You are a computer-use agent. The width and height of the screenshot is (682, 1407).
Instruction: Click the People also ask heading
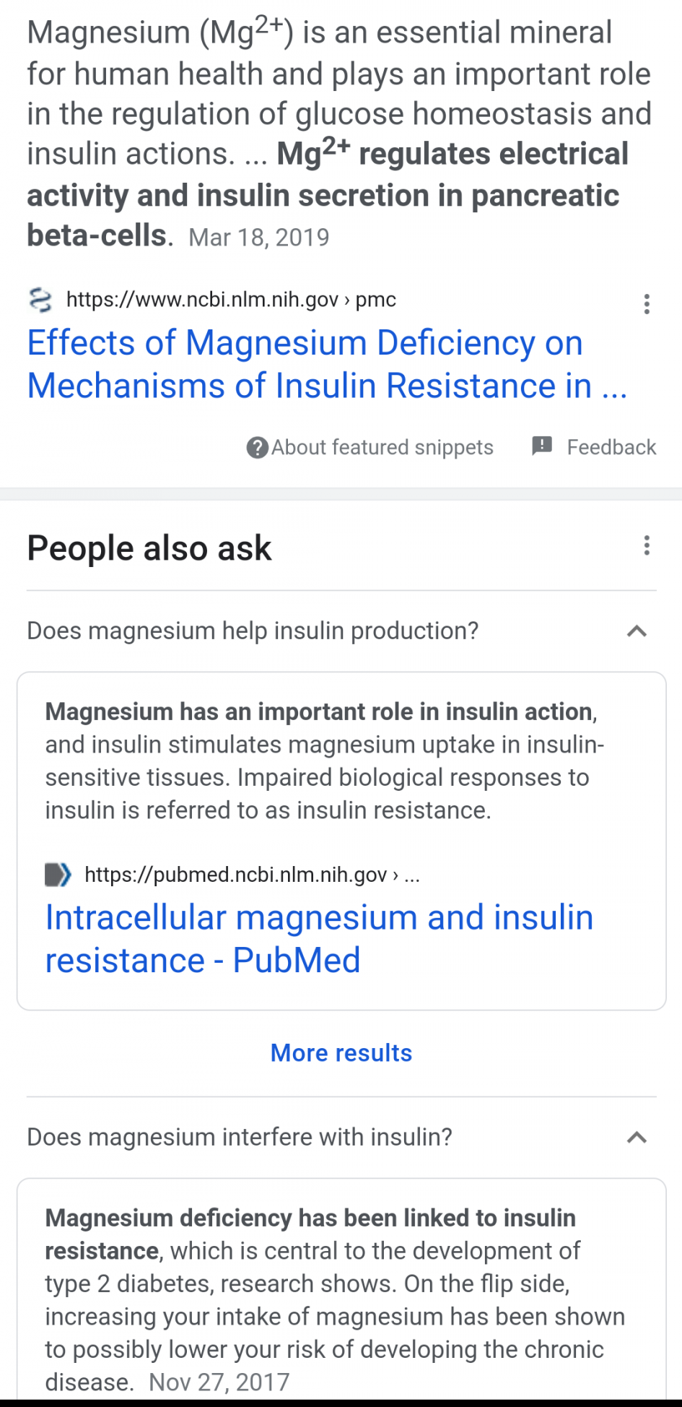coord(149,548)
